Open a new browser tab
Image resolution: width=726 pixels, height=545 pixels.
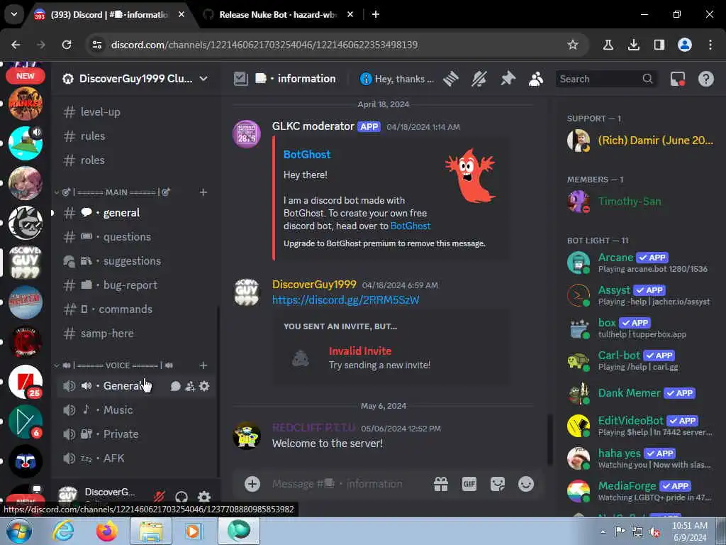click(x=376, y=15)
